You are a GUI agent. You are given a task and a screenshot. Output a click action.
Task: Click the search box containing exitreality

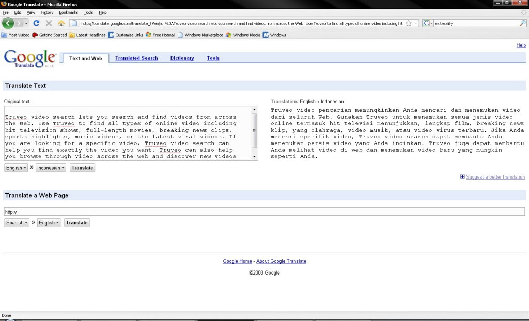[476, 23]
